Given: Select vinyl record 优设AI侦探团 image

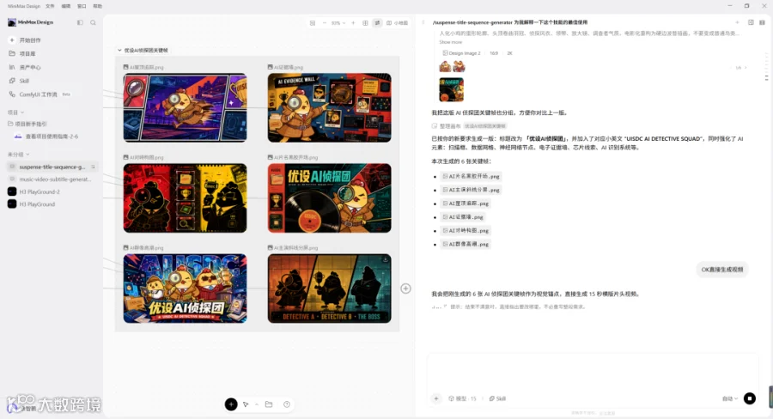Looking at the screenshot, I should [x=329, y=198].
